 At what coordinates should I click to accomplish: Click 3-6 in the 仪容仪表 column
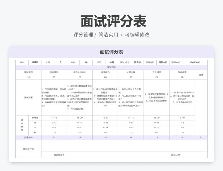point(182,127)
